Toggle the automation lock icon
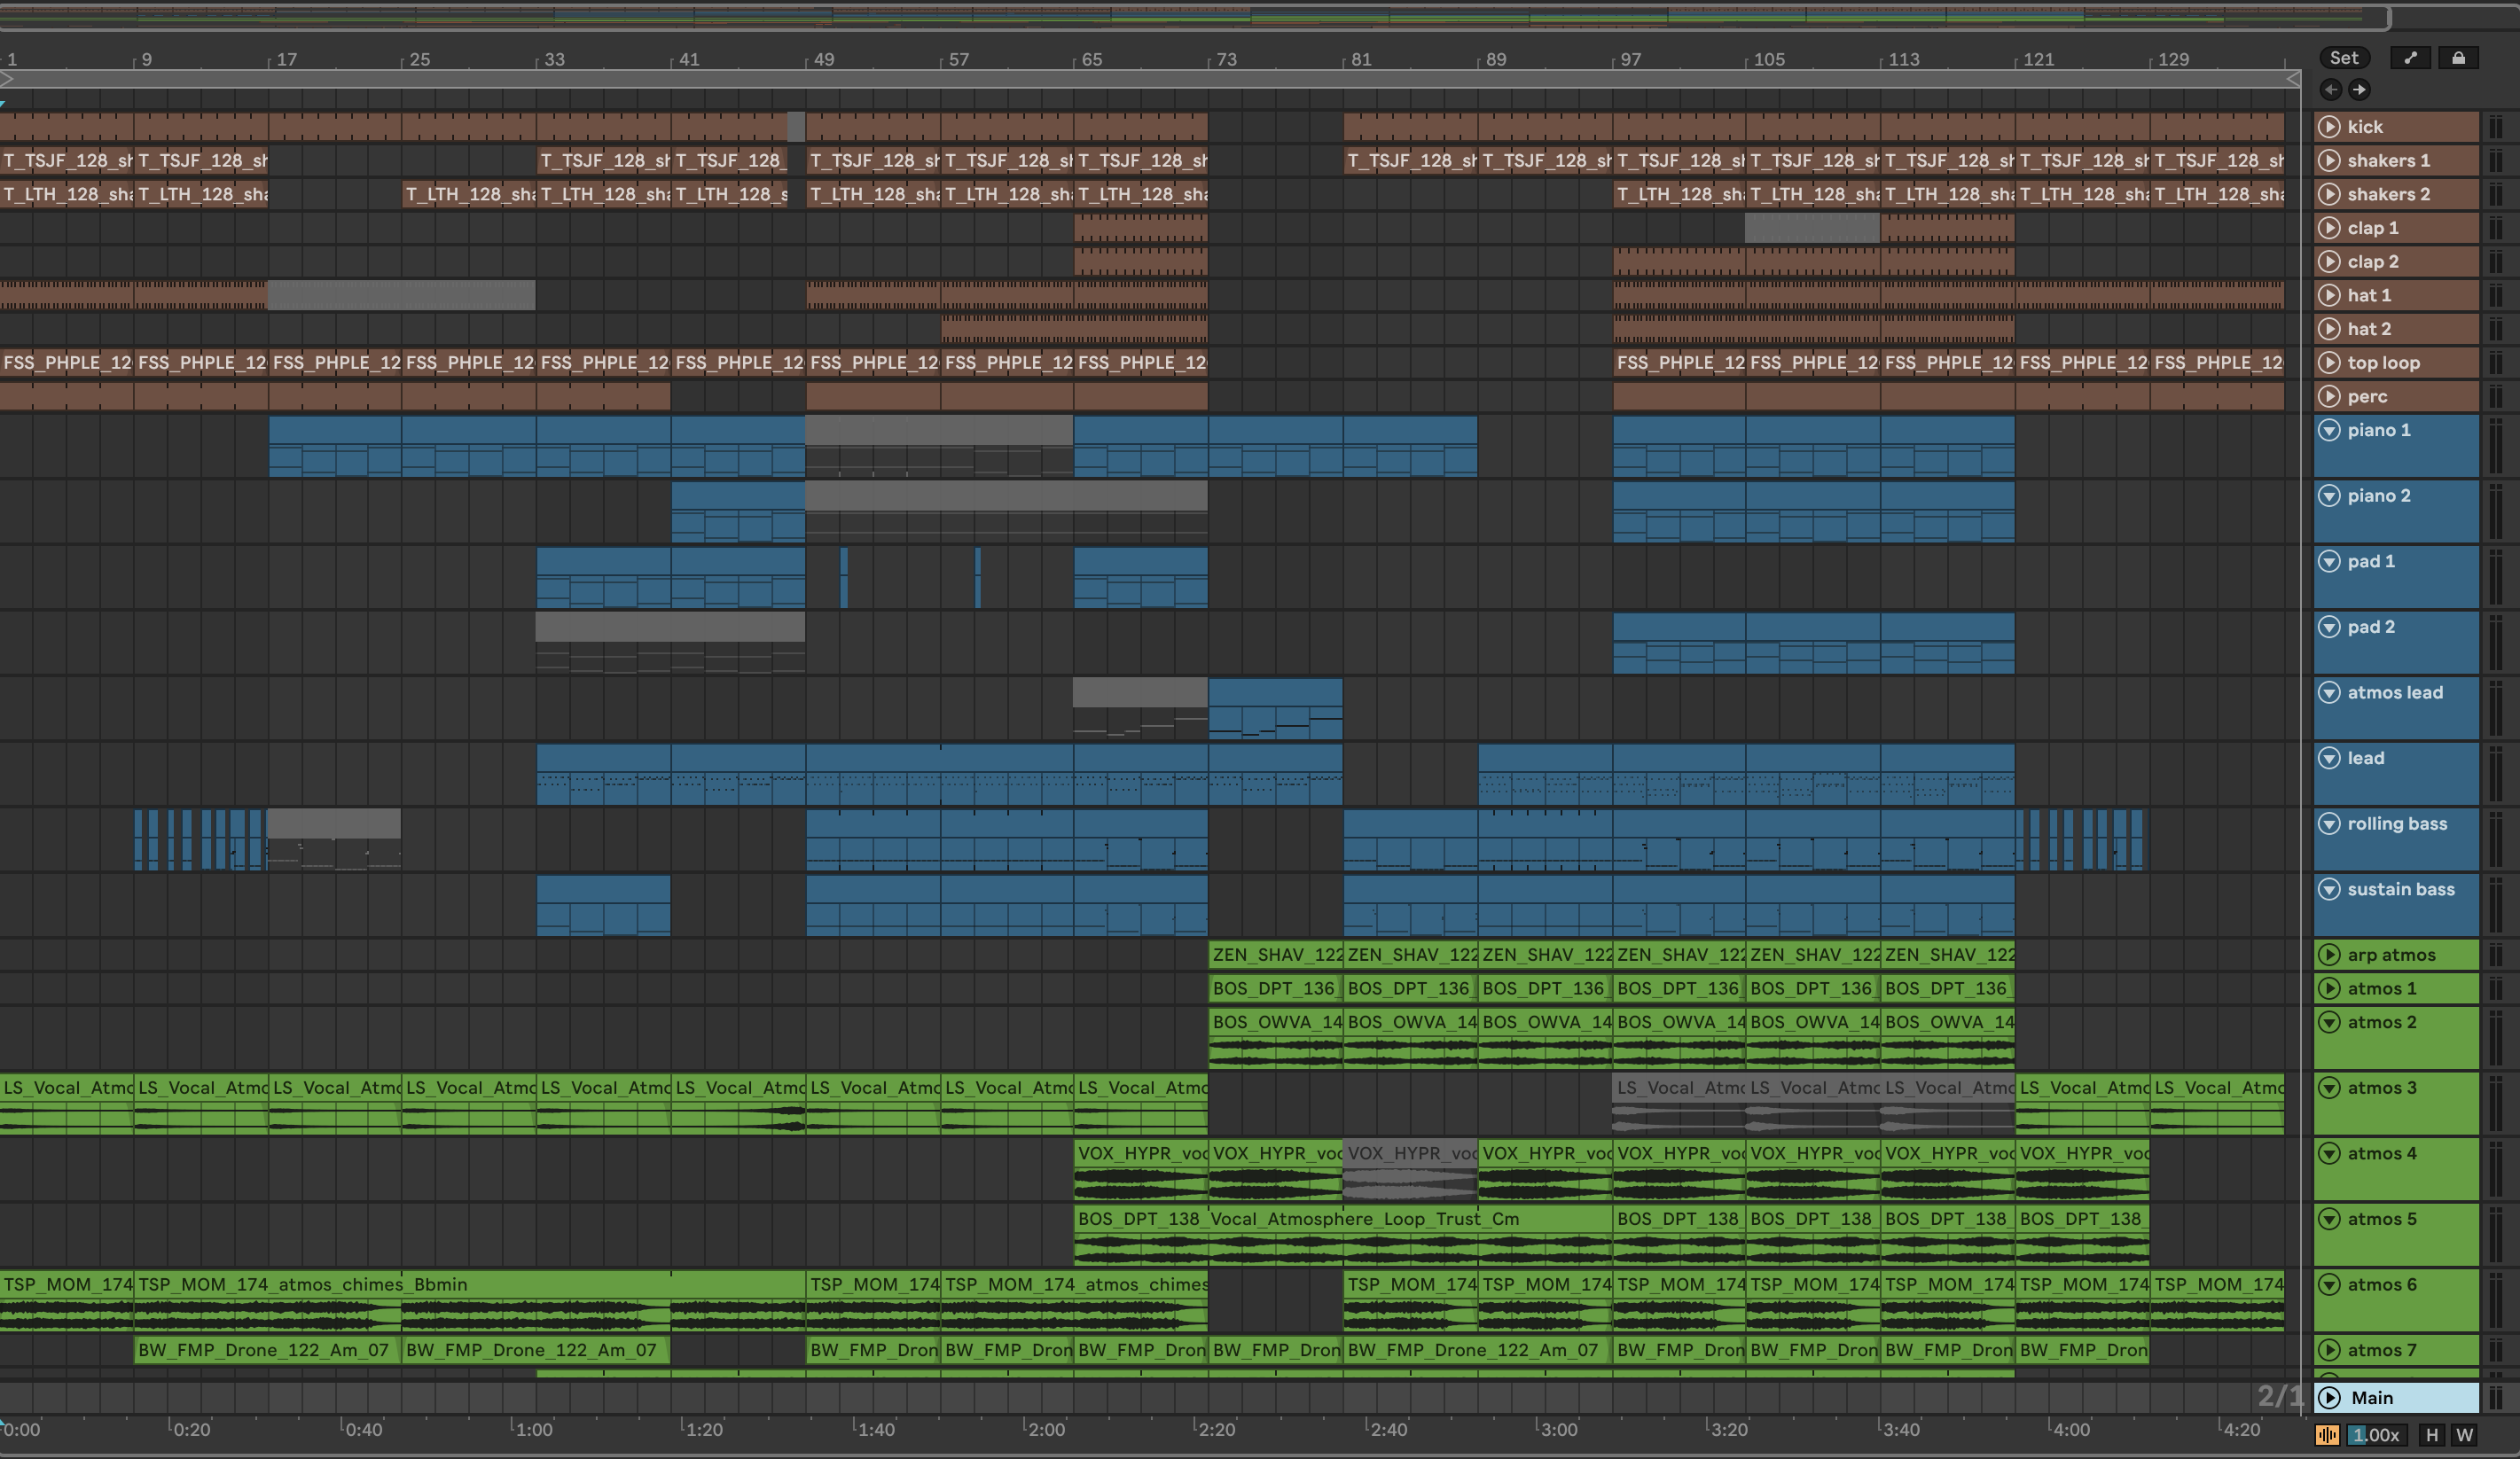The image size is (2520, 1459). pos(2458,58)
